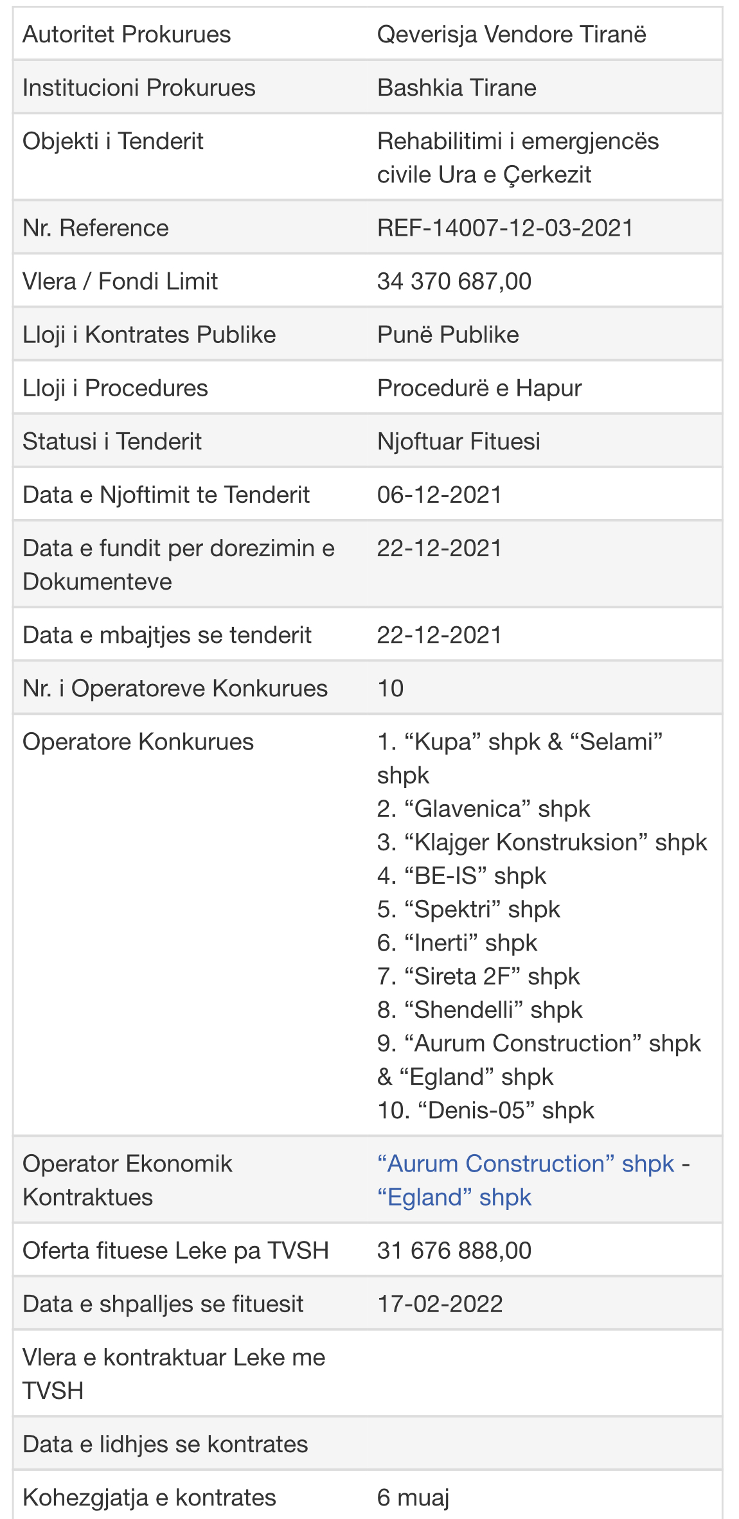
Task: Click the contract duration 6 muaj
Action: click(x=413, y=1497)
